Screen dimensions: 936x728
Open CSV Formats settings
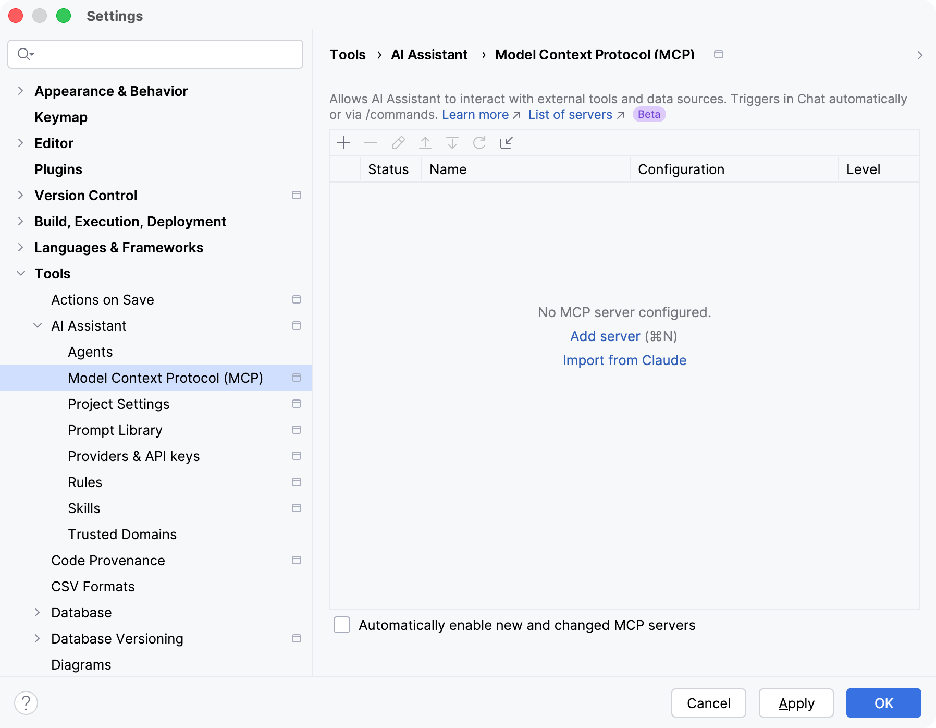pyautogui.click(x=93, y=587)
